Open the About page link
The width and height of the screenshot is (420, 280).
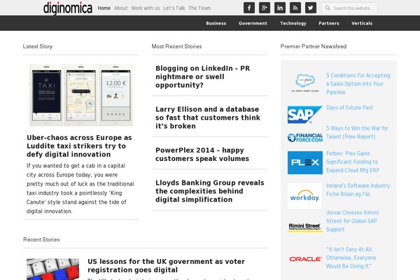point(121,8)
